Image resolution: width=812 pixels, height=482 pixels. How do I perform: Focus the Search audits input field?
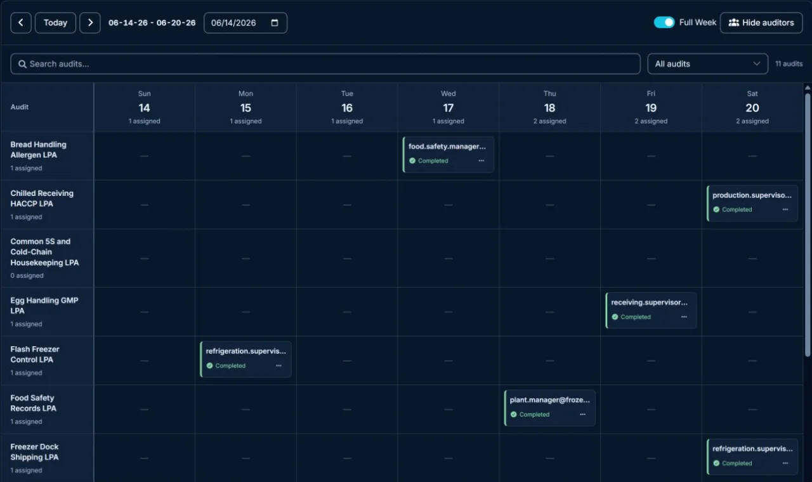pyautogui.click(x=325, y=64)
